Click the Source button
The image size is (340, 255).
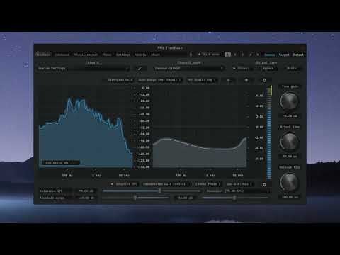(x=269, y=55)
